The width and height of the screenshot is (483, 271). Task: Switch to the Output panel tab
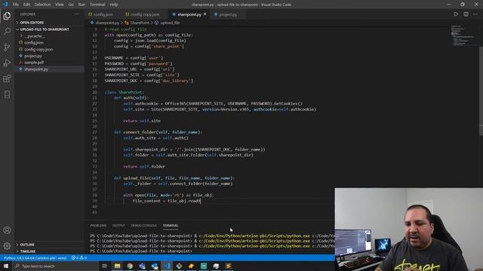click(118, 226)
